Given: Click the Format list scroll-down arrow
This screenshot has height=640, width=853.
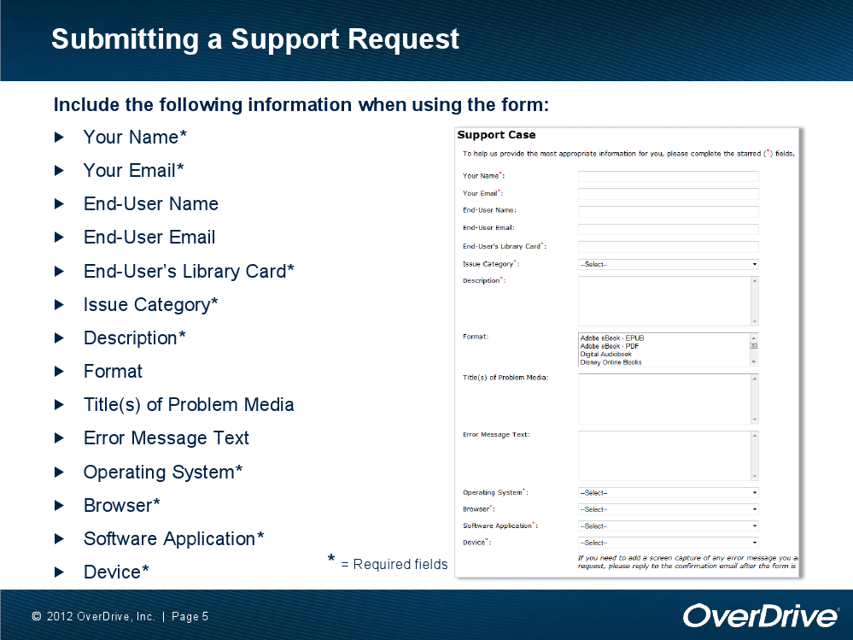Looking at the screenshot, I should [754, 362].
